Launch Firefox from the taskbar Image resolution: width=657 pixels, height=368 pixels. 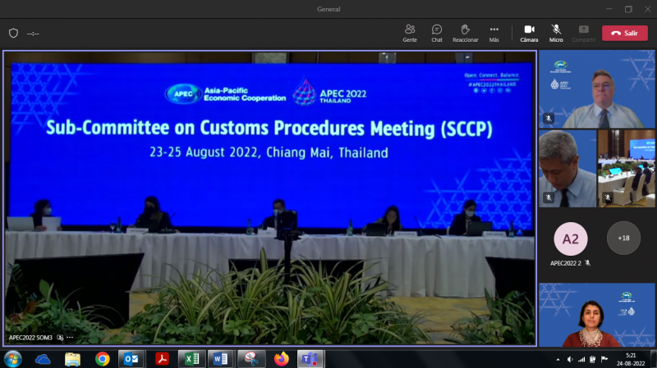click(x=282, y=359)
